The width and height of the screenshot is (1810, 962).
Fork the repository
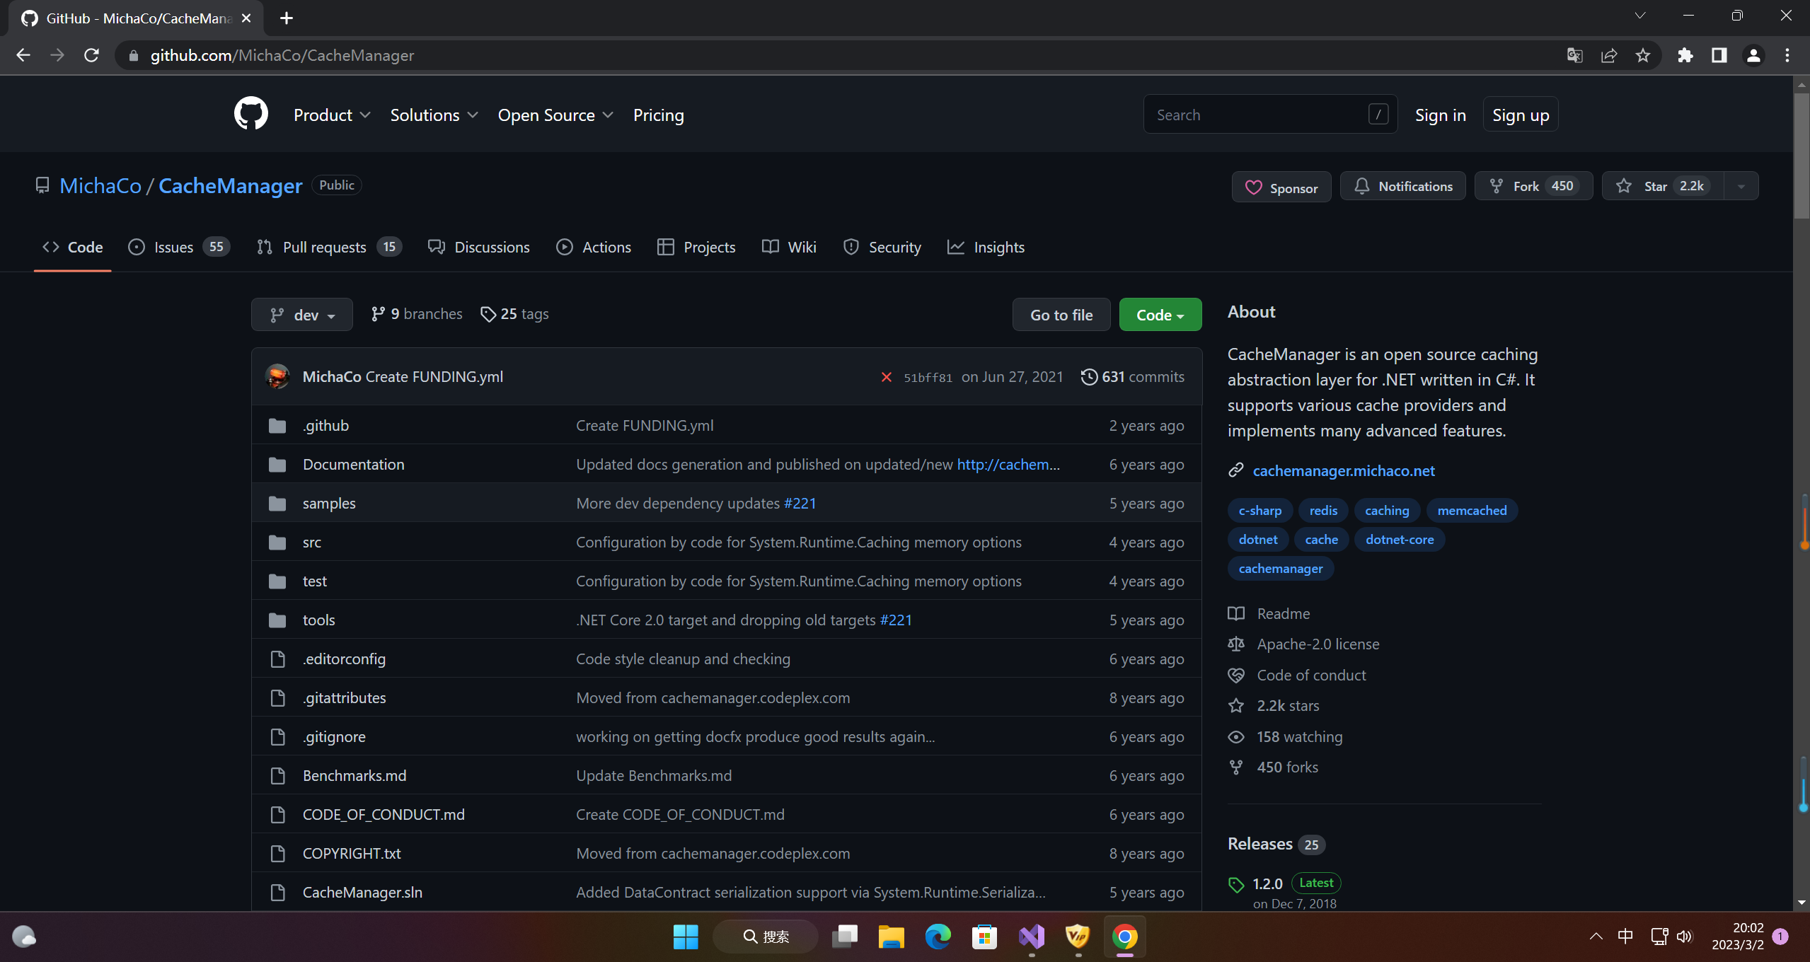point(1533,186)
